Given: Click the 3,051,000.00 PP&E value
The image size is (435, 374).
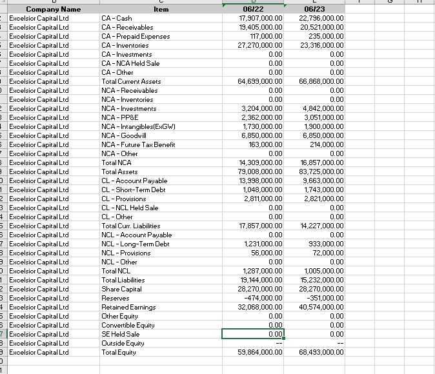Looking at the screenshot, I should [314, 117].
